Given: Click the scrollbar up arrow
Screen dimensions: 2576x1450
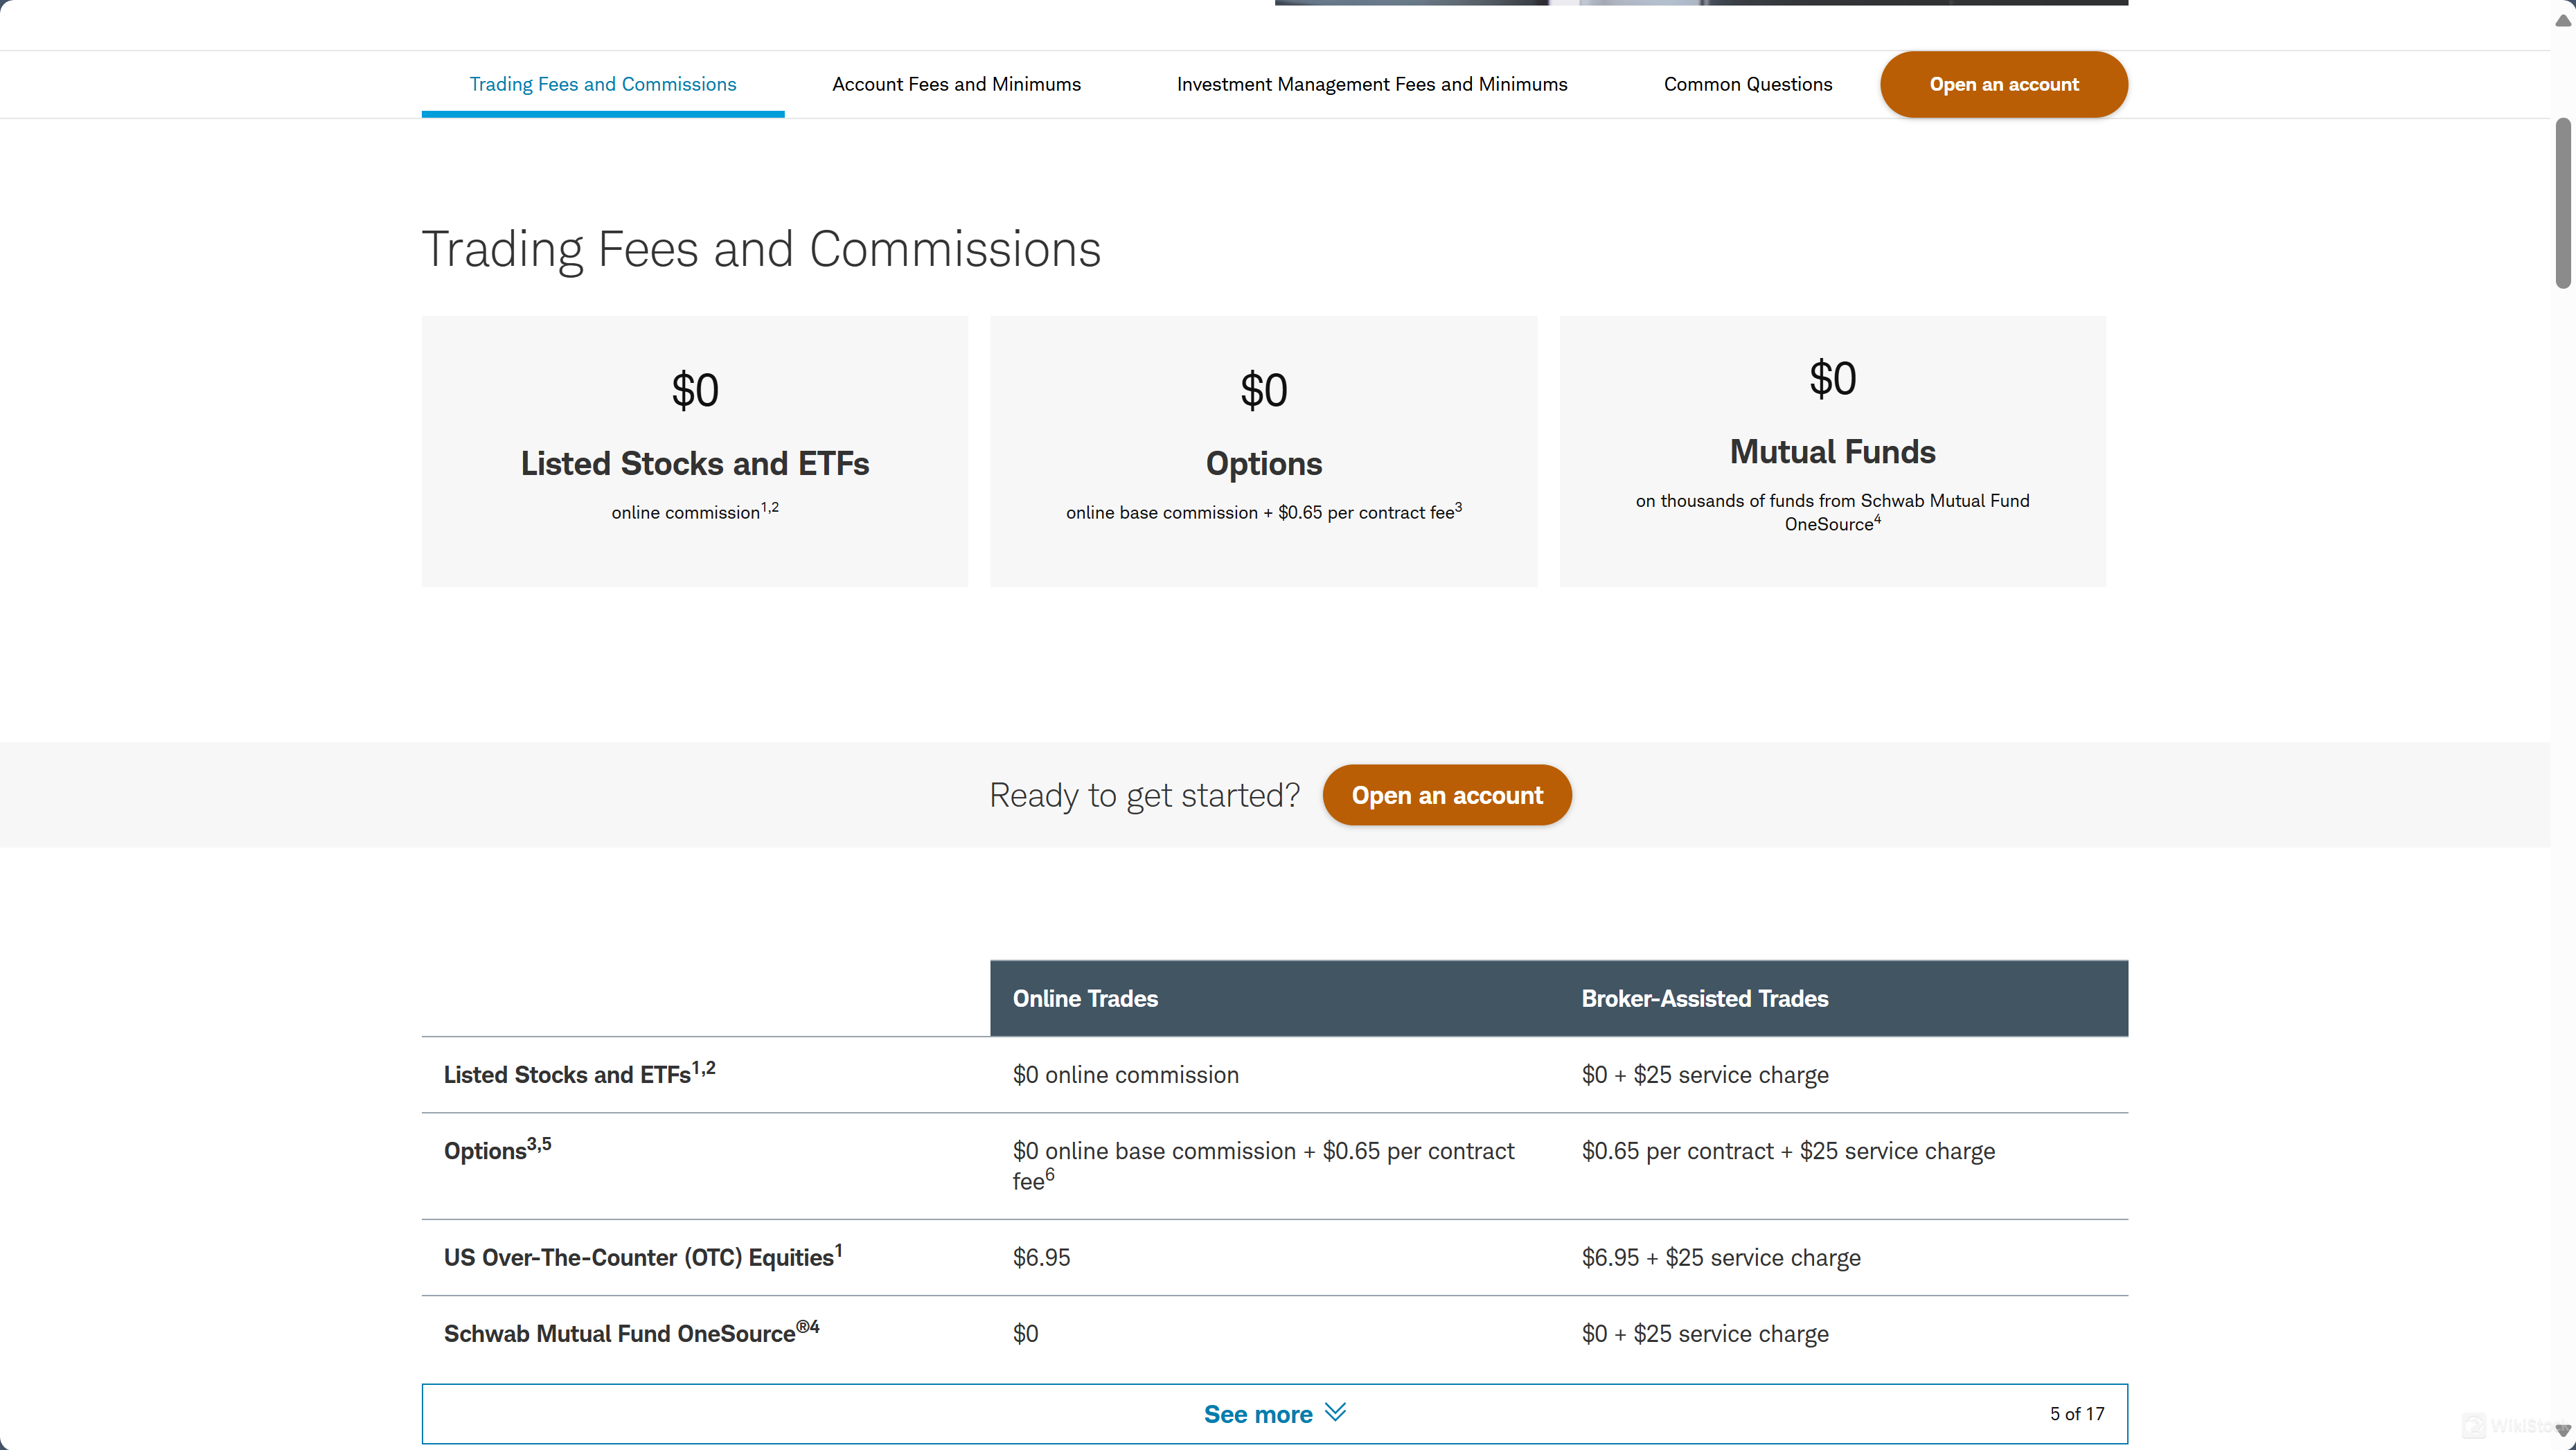Looking at the screenshot, I should [x=2563, y=20].
